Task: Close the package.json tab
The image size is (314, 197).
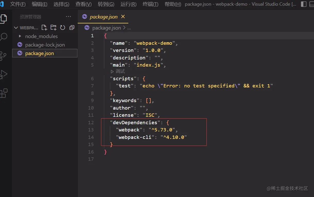Action: [x=123, y=16]
